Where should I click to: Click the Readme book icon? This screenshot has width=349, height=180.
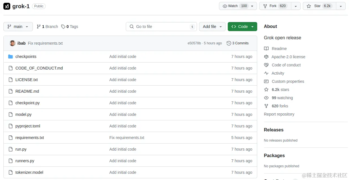pyautogui.click(x=266, y=49)
